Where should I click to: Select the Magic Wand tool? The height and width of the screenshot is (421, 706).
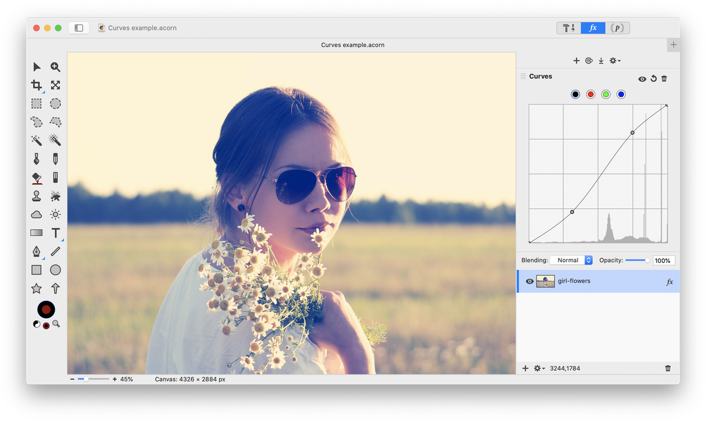tap(36, 141)
